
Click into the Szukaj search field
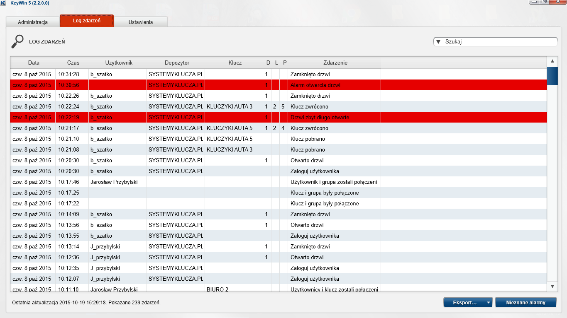tap(498, 42)
